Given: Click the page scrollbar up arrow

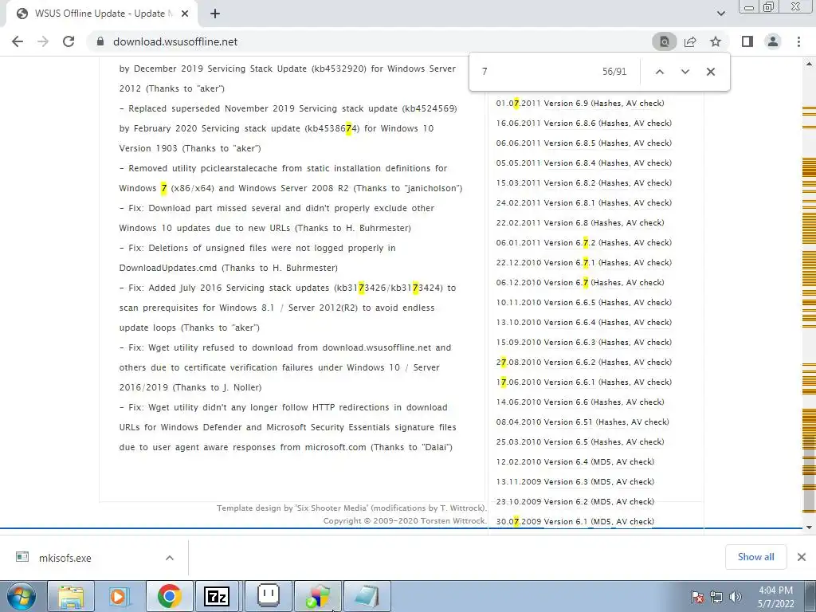Looking at the screenshot, I should pyautogui.click(x=809, y=64).
